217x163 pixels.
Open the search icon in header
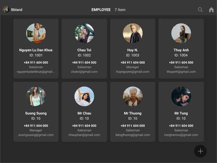pyautogui.click(x=200, y=10)
